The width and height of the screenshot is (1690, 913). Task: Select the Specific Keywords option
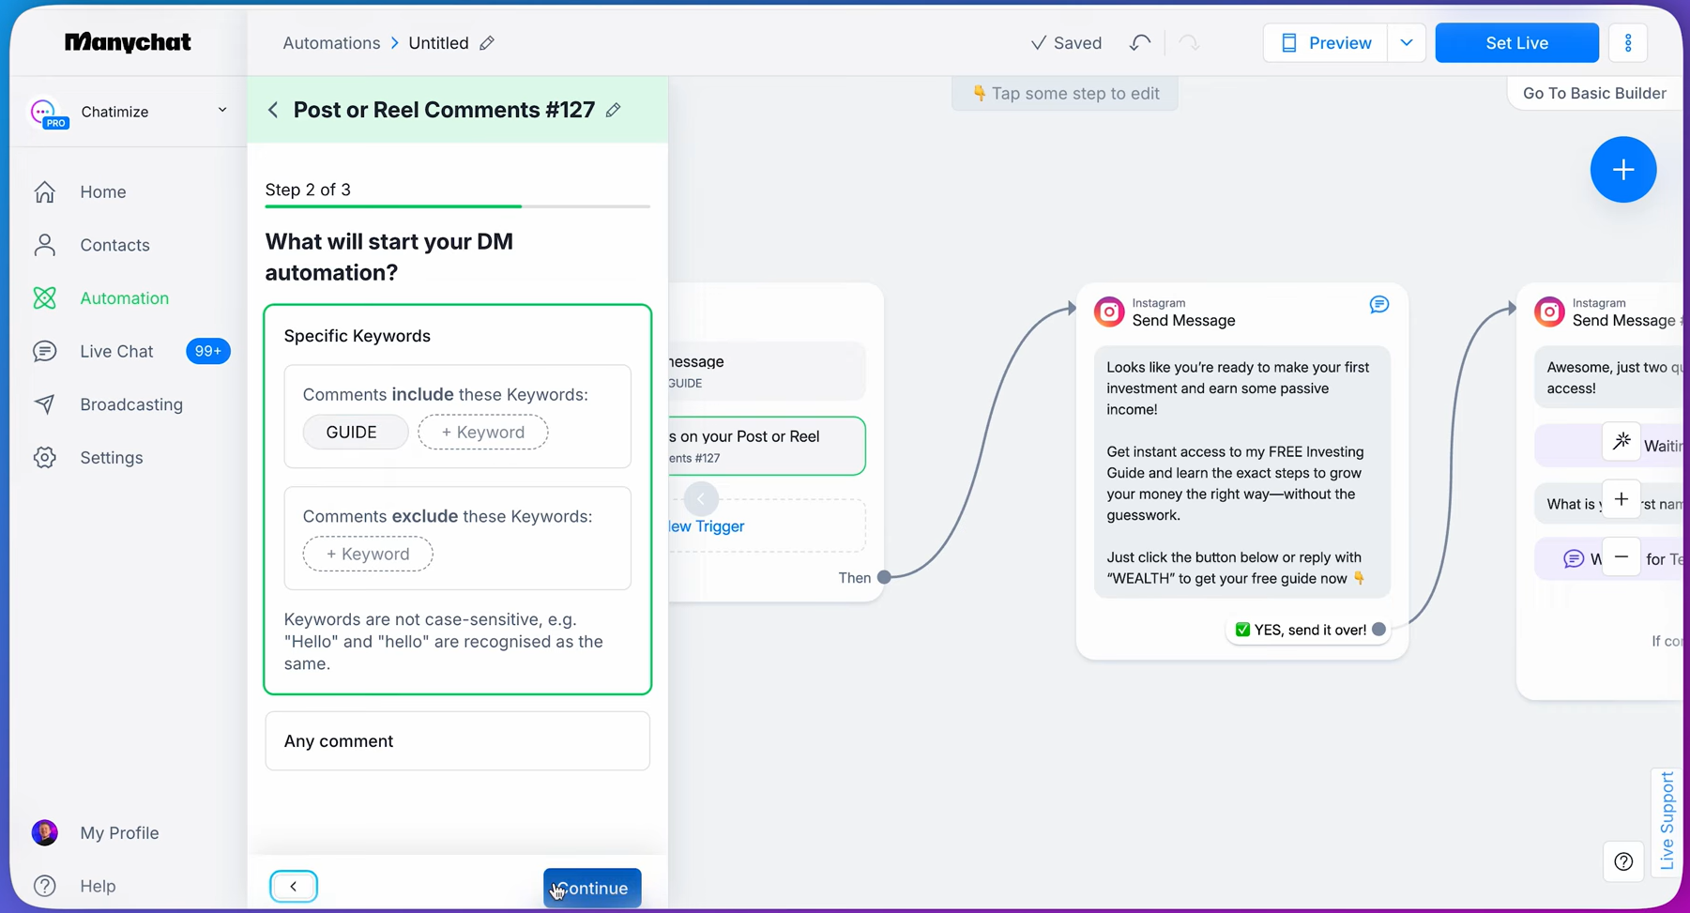click(358, 336)
